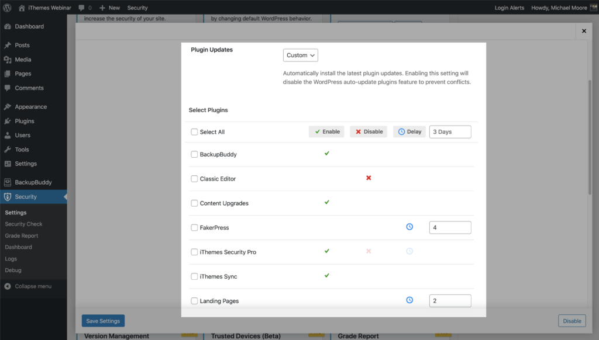599x340 pixels.
Task: Tick the Content Upgrades checkbox
Action: 194,203
